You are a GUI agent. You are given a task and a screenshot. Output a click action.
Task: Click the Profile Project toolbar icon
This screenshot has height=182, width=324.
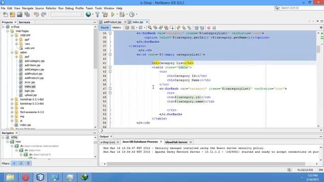(132, 15)
